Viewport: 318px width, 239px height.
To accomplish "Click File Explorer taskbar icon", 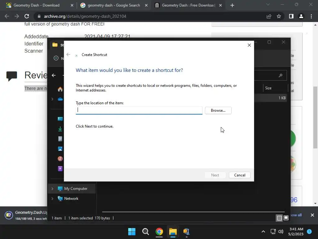I will coord(173,232).
